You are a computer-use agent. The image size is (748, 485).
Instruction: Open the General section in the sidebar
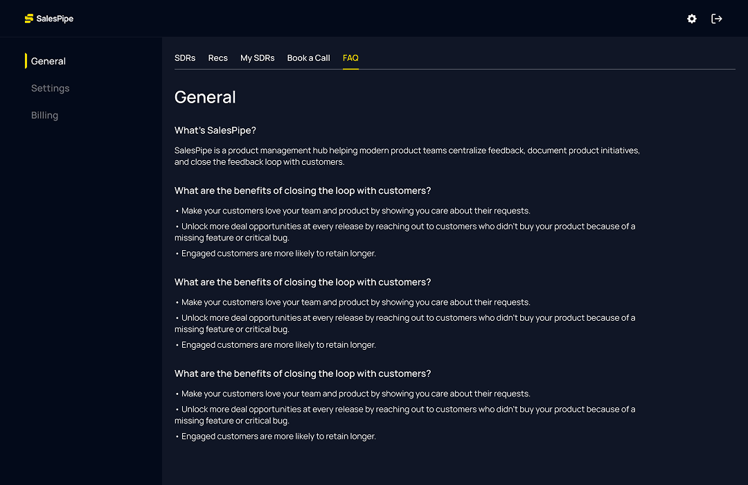click(48, 61)
